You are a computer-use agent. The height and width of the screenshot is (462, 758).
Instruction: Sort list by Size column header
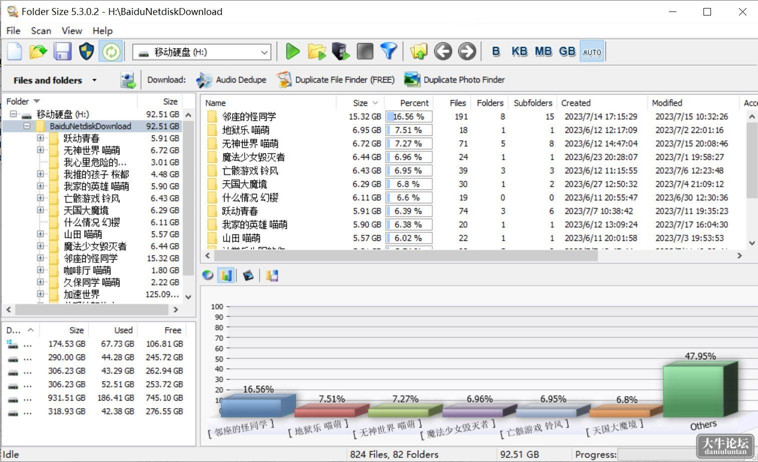[x=361, y=103]
